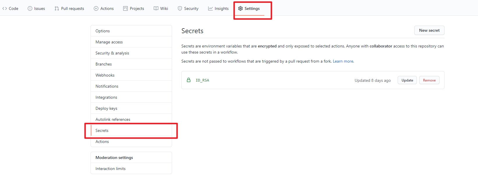
Task: Open Branches settings page
Action: tap(104, 64)
